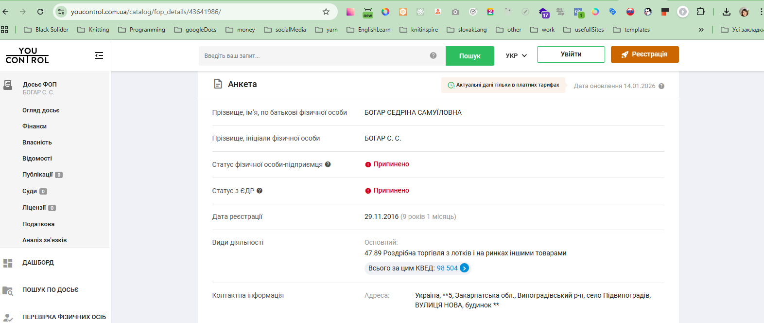This screenshot has height=323, width=764.
Task: Open the ДАШБОРД section
Action: (38, 263)
